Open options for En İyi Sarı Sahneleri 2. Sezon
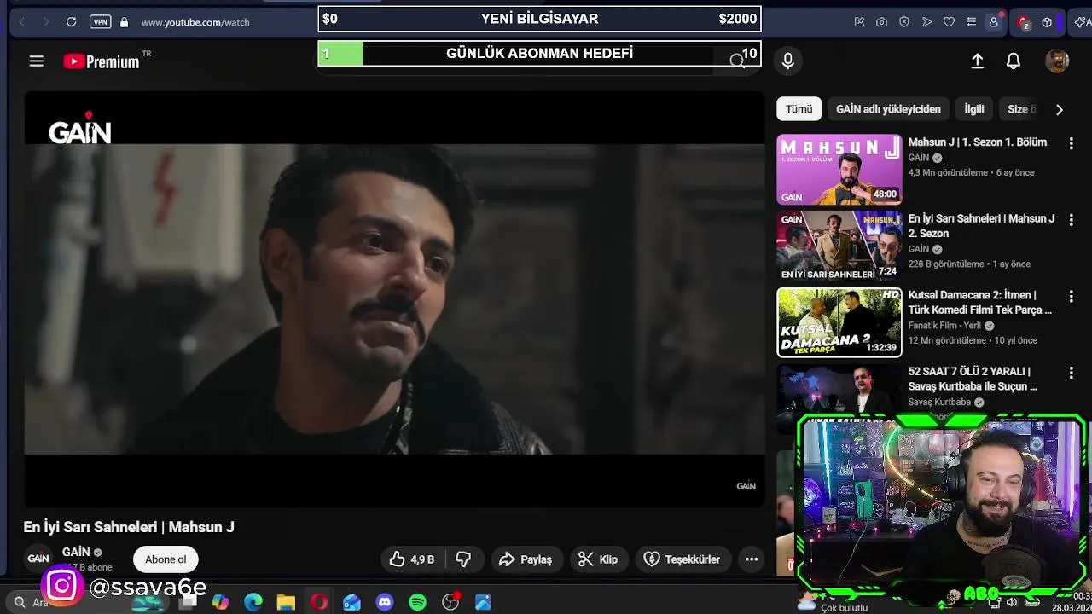 click(1072, 220)
